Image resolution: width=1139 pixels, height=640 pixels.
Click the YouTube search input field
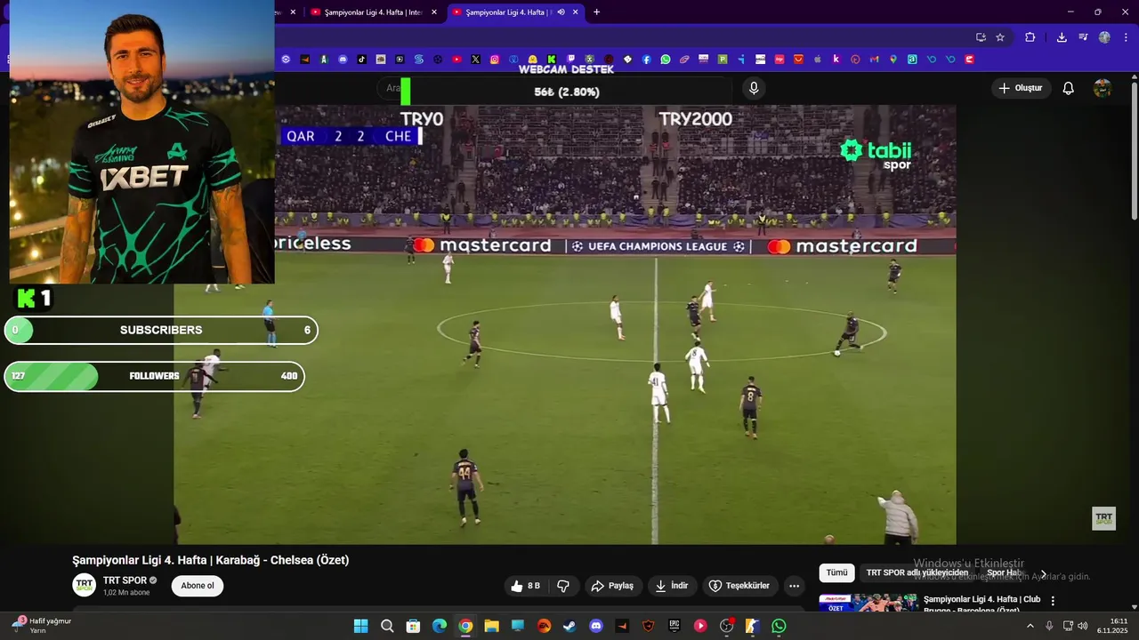coord(556,88)
